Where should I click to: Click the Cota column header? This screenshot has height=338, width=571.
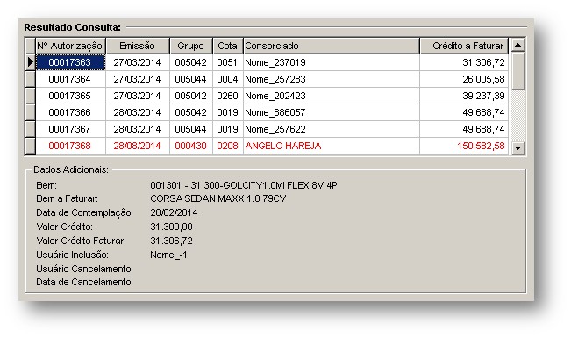[227, 46]
